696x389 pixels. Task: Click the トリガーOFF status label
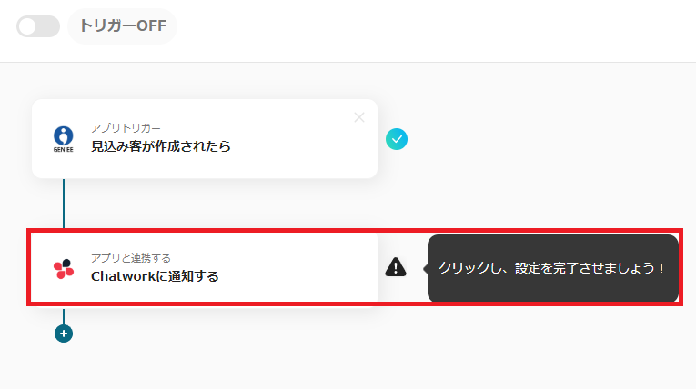pyautogui.click(x=122, y=25)
